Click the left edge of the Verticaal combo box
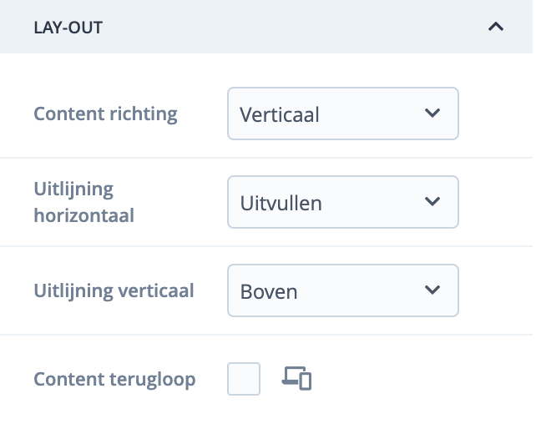The image size is (536, 429). click(x=232, y=114)
